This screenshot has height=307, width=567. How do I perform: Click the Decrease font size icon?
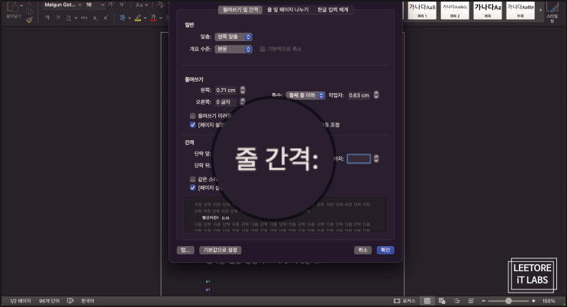click(x=122, y=5)
